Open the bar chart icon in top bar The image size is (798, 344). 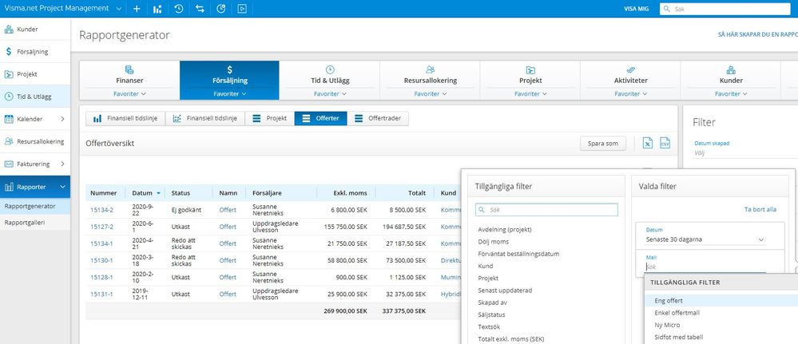pos(157,9)
